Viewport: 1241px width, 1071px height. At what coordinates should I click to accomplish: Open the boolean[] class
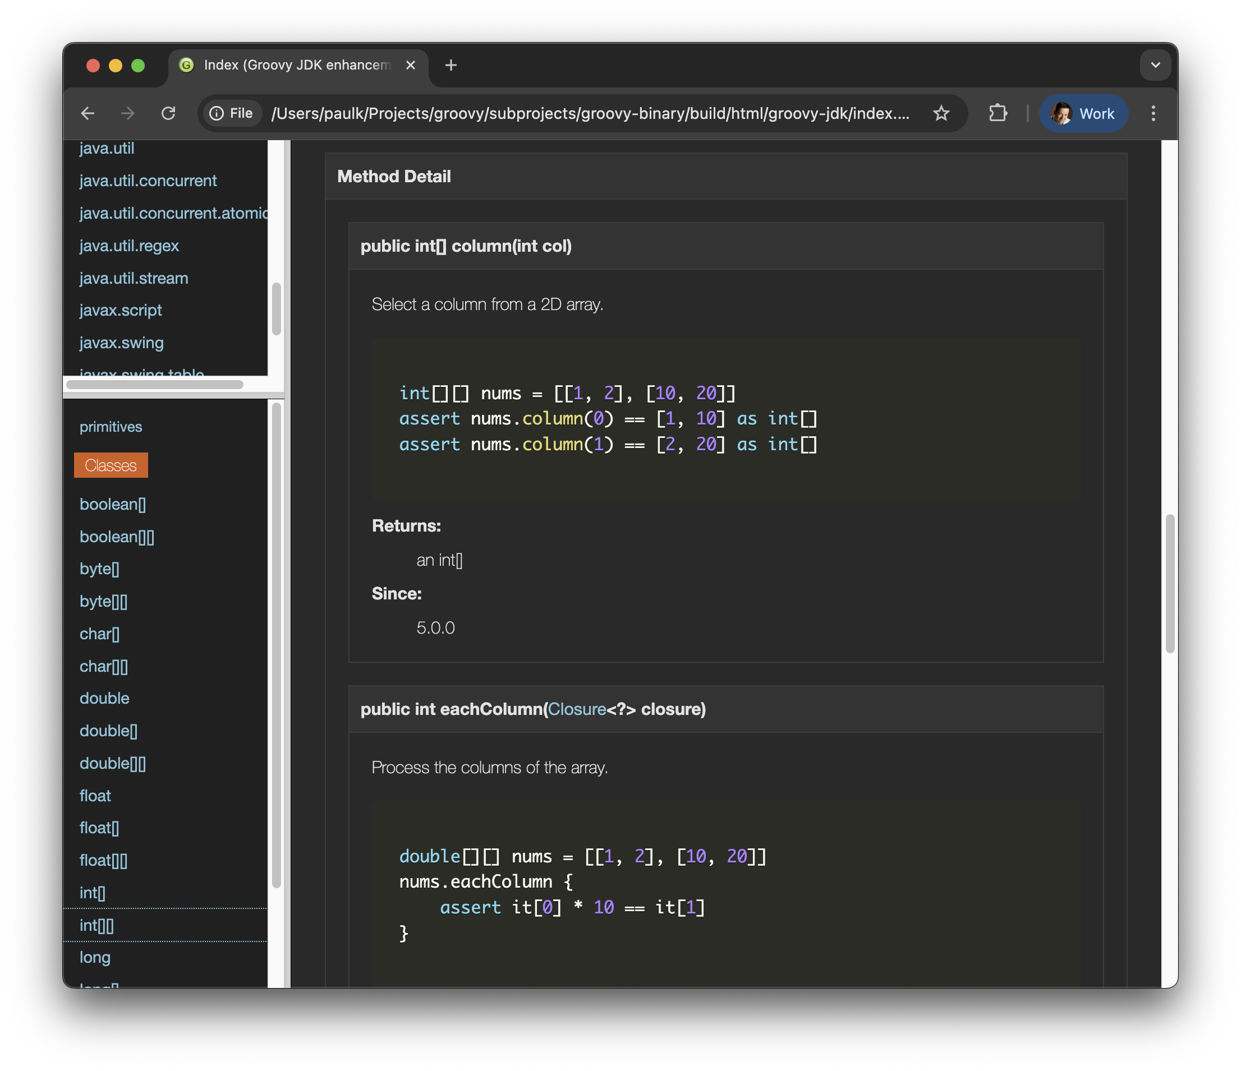click(x=113, y=504)
